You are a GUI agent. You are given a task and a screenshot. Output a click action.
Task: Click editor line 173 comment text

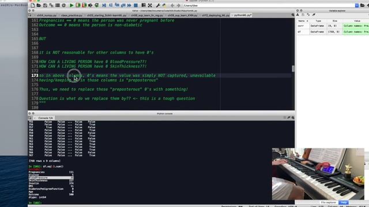pyautogui.click(x=127, y=75)
